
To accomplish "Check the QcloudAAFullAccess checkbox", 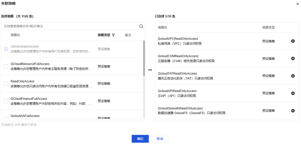I will coord(6,118).
